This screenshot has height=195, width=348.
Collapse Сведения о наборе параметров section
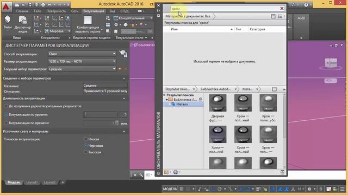coord(124,78)
